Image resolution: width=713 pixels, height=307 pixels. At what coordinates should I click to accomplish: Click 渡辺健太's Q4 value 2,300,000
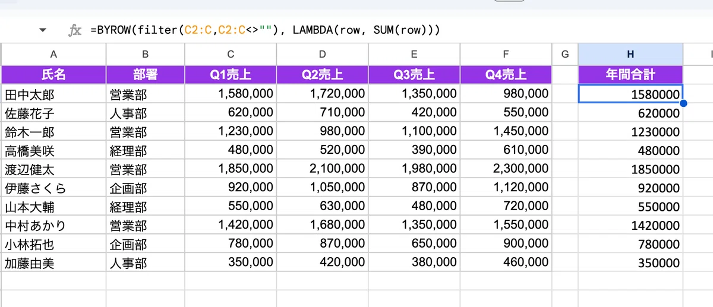click(506, 169)
